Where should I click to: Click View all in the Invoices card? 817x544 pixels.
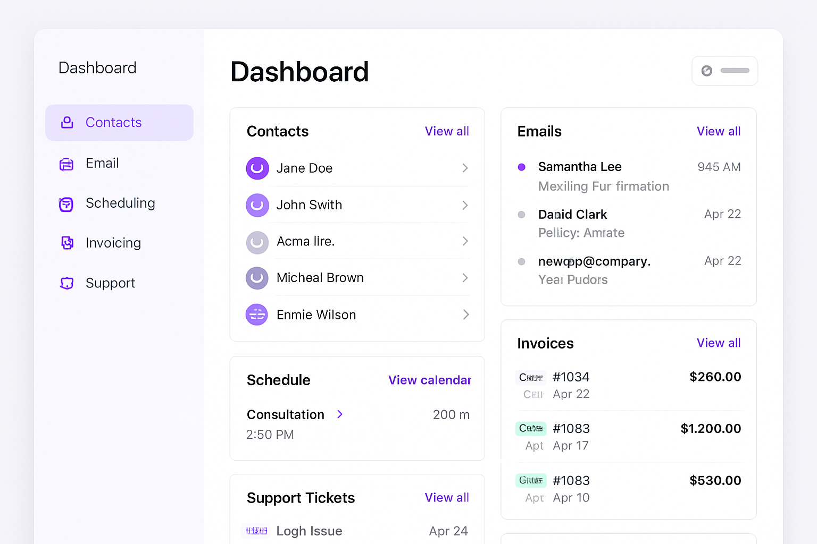coord(719,343)
